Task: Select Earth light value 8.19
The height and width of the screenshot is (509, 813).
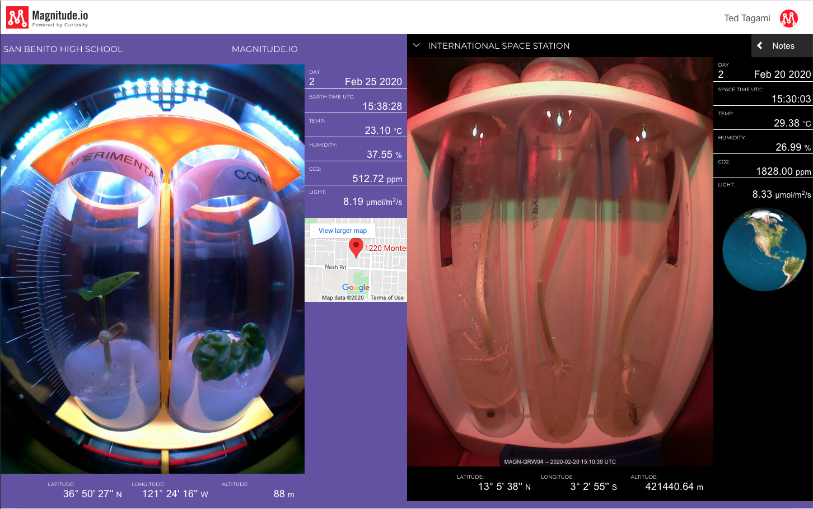Action: point(353,202)
